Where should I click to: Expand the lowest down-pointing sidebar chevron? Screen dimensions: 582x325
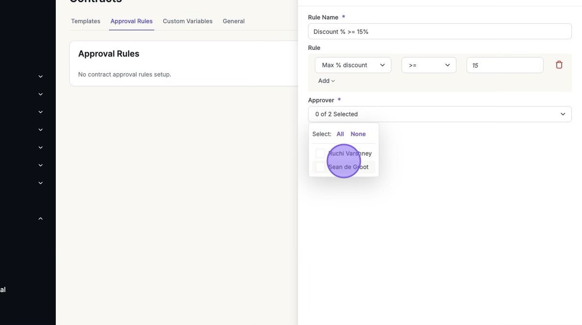tap(41, 183)
